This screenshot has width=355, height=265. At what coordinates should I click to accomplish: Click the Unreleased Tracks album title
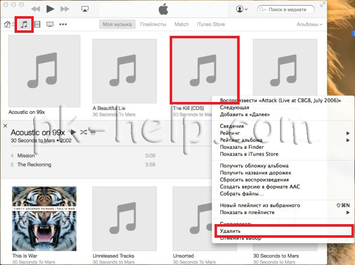(x=113, y=256)
